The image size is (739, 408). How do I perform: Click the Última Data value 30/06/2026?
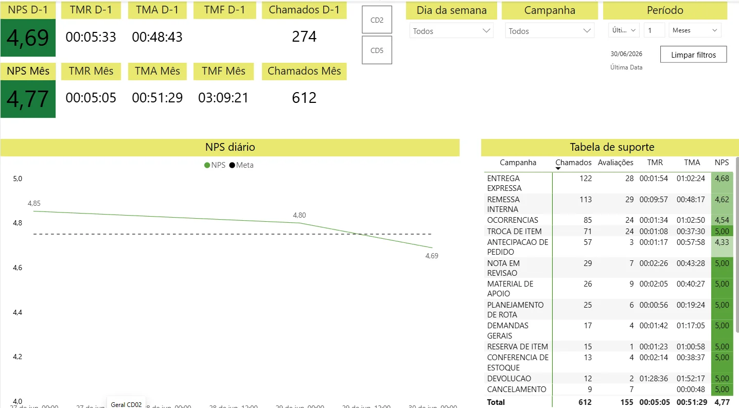point(626,54)
